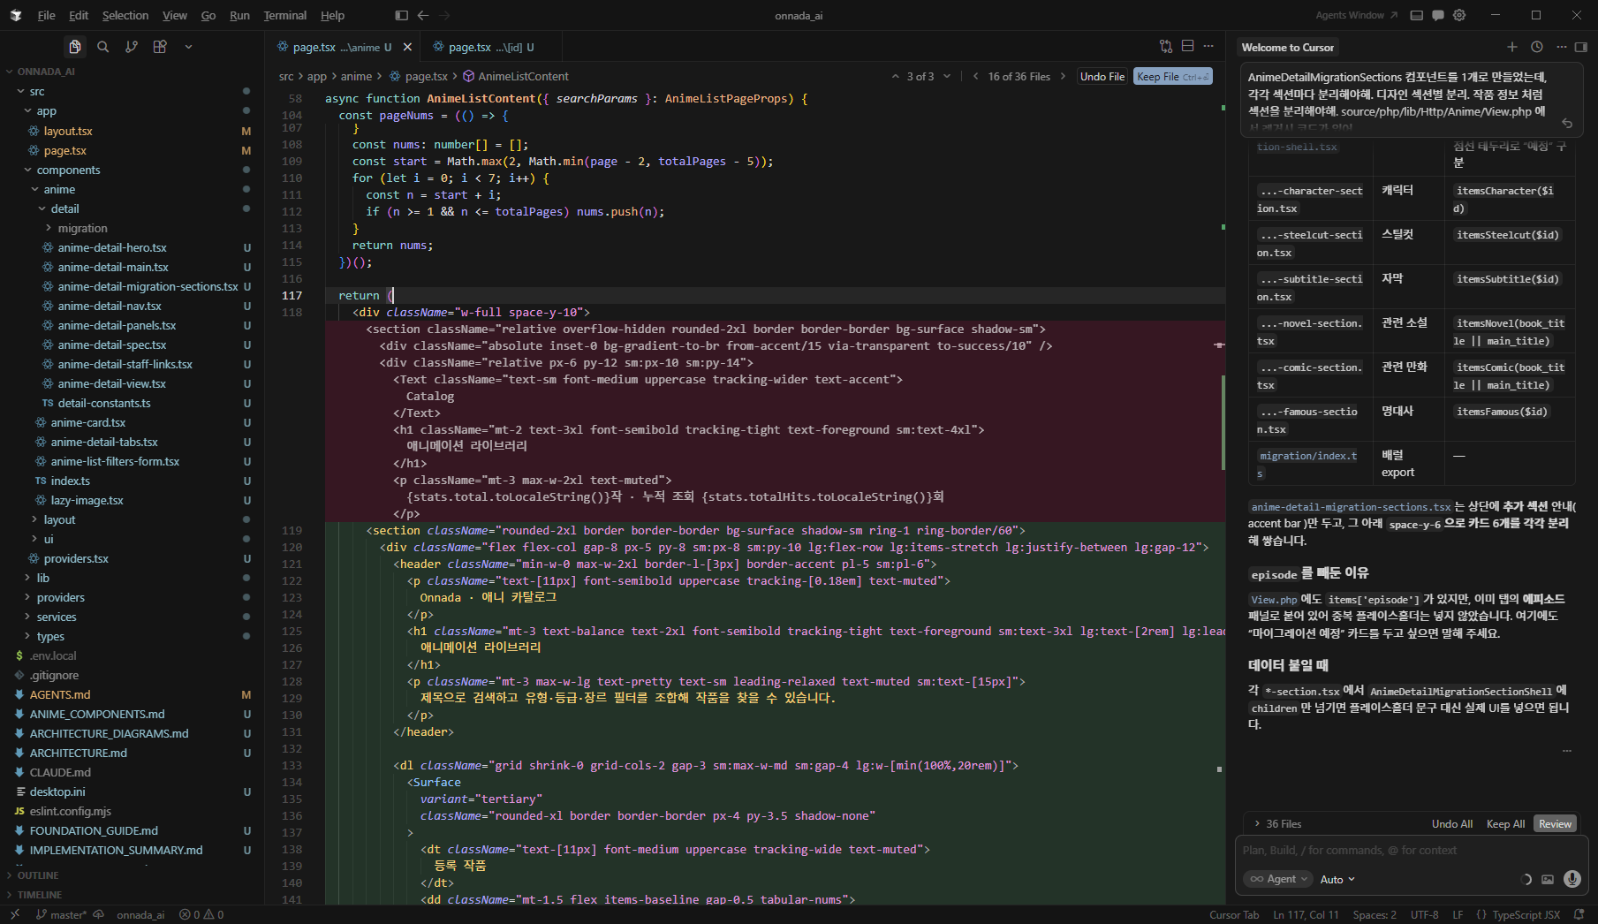Expand the 36 Files changes list
This screenshot has height=924, width=1598.
point(1277,823)
